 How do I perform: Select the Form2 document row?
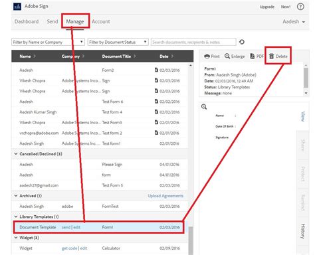[x=100, y=70]
